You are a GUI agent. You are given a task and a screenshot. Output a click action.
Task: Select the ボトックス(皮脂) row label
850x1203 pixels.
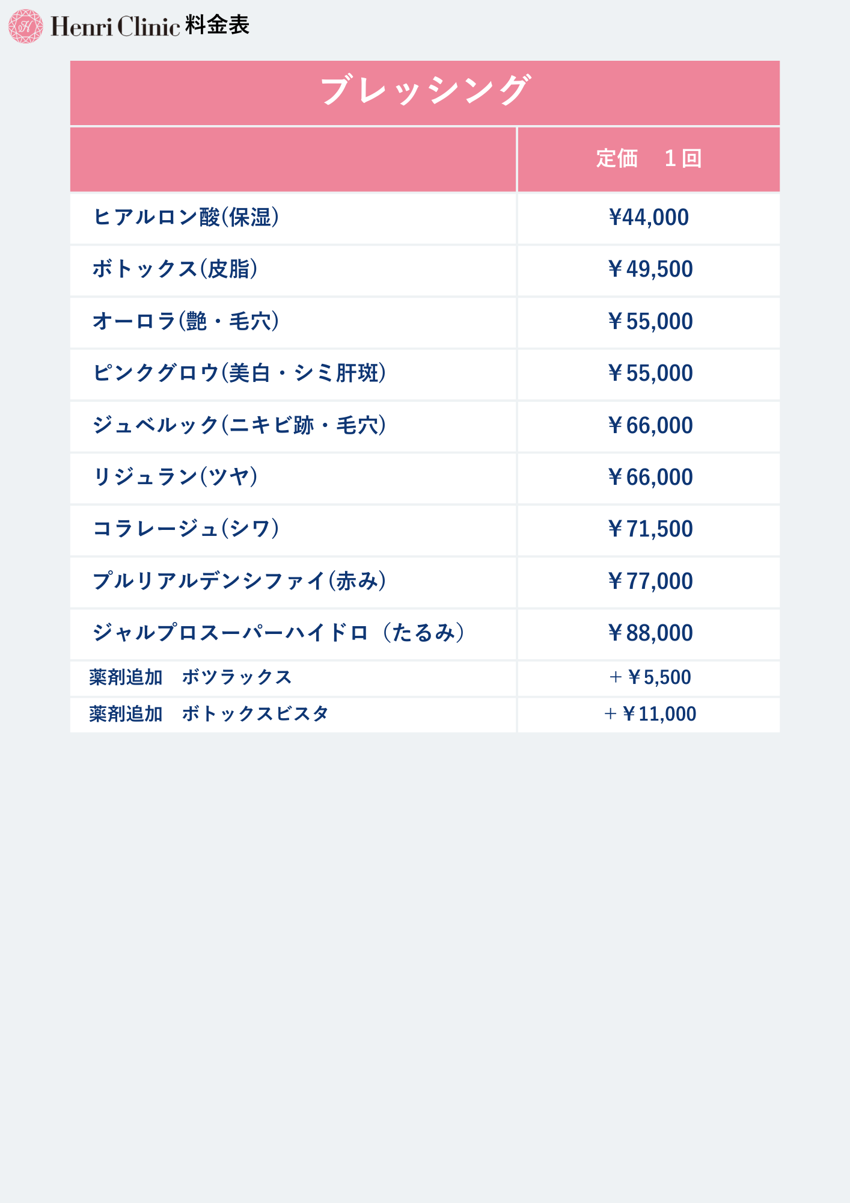tap(175, 269)
